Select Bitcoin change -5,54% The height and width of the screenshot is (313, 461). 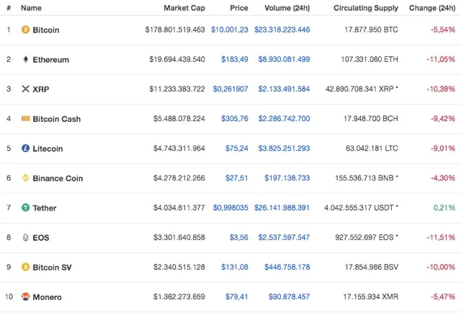(443, 30)
